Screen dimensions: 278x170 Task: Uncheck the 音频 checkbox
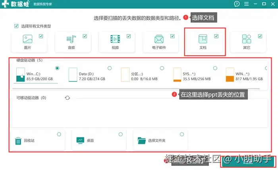85,36
